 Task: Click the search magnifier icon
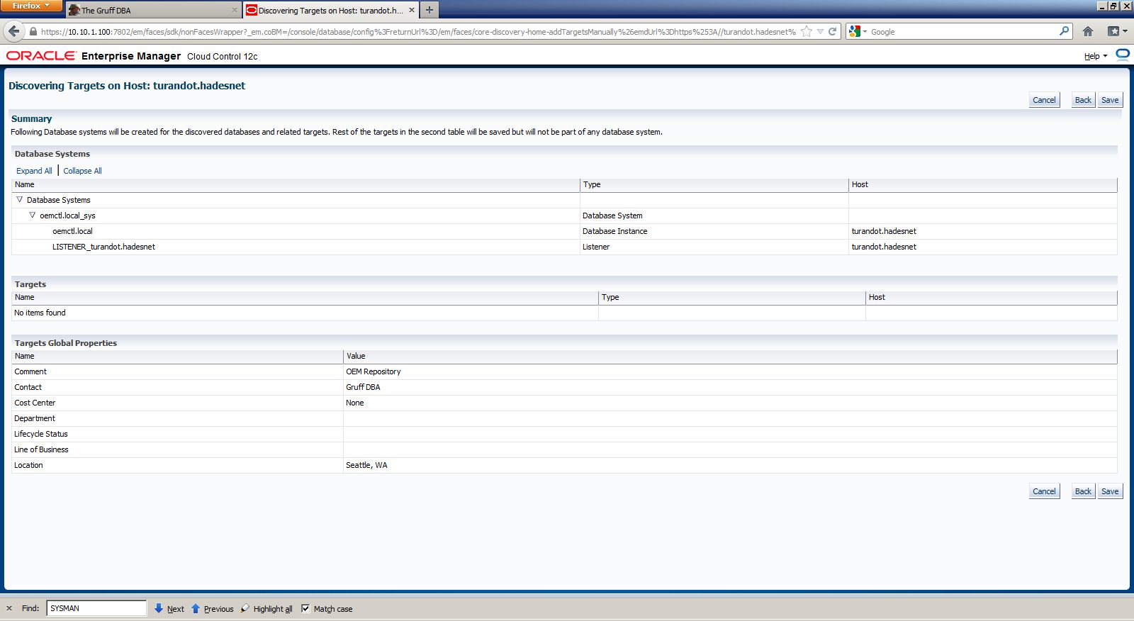[x=1064, y=31]
